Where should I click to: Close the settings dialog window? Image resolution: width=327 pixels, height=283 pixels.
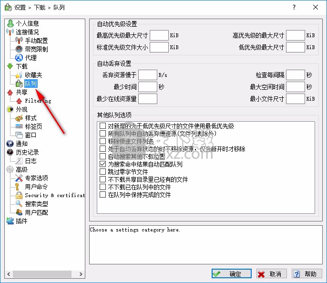coord(316,7)
